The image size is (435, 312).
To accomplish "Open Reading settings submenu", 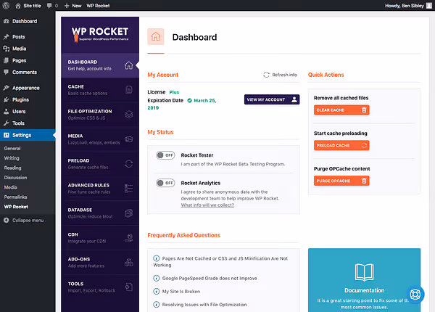I will (x=12, y=168).
